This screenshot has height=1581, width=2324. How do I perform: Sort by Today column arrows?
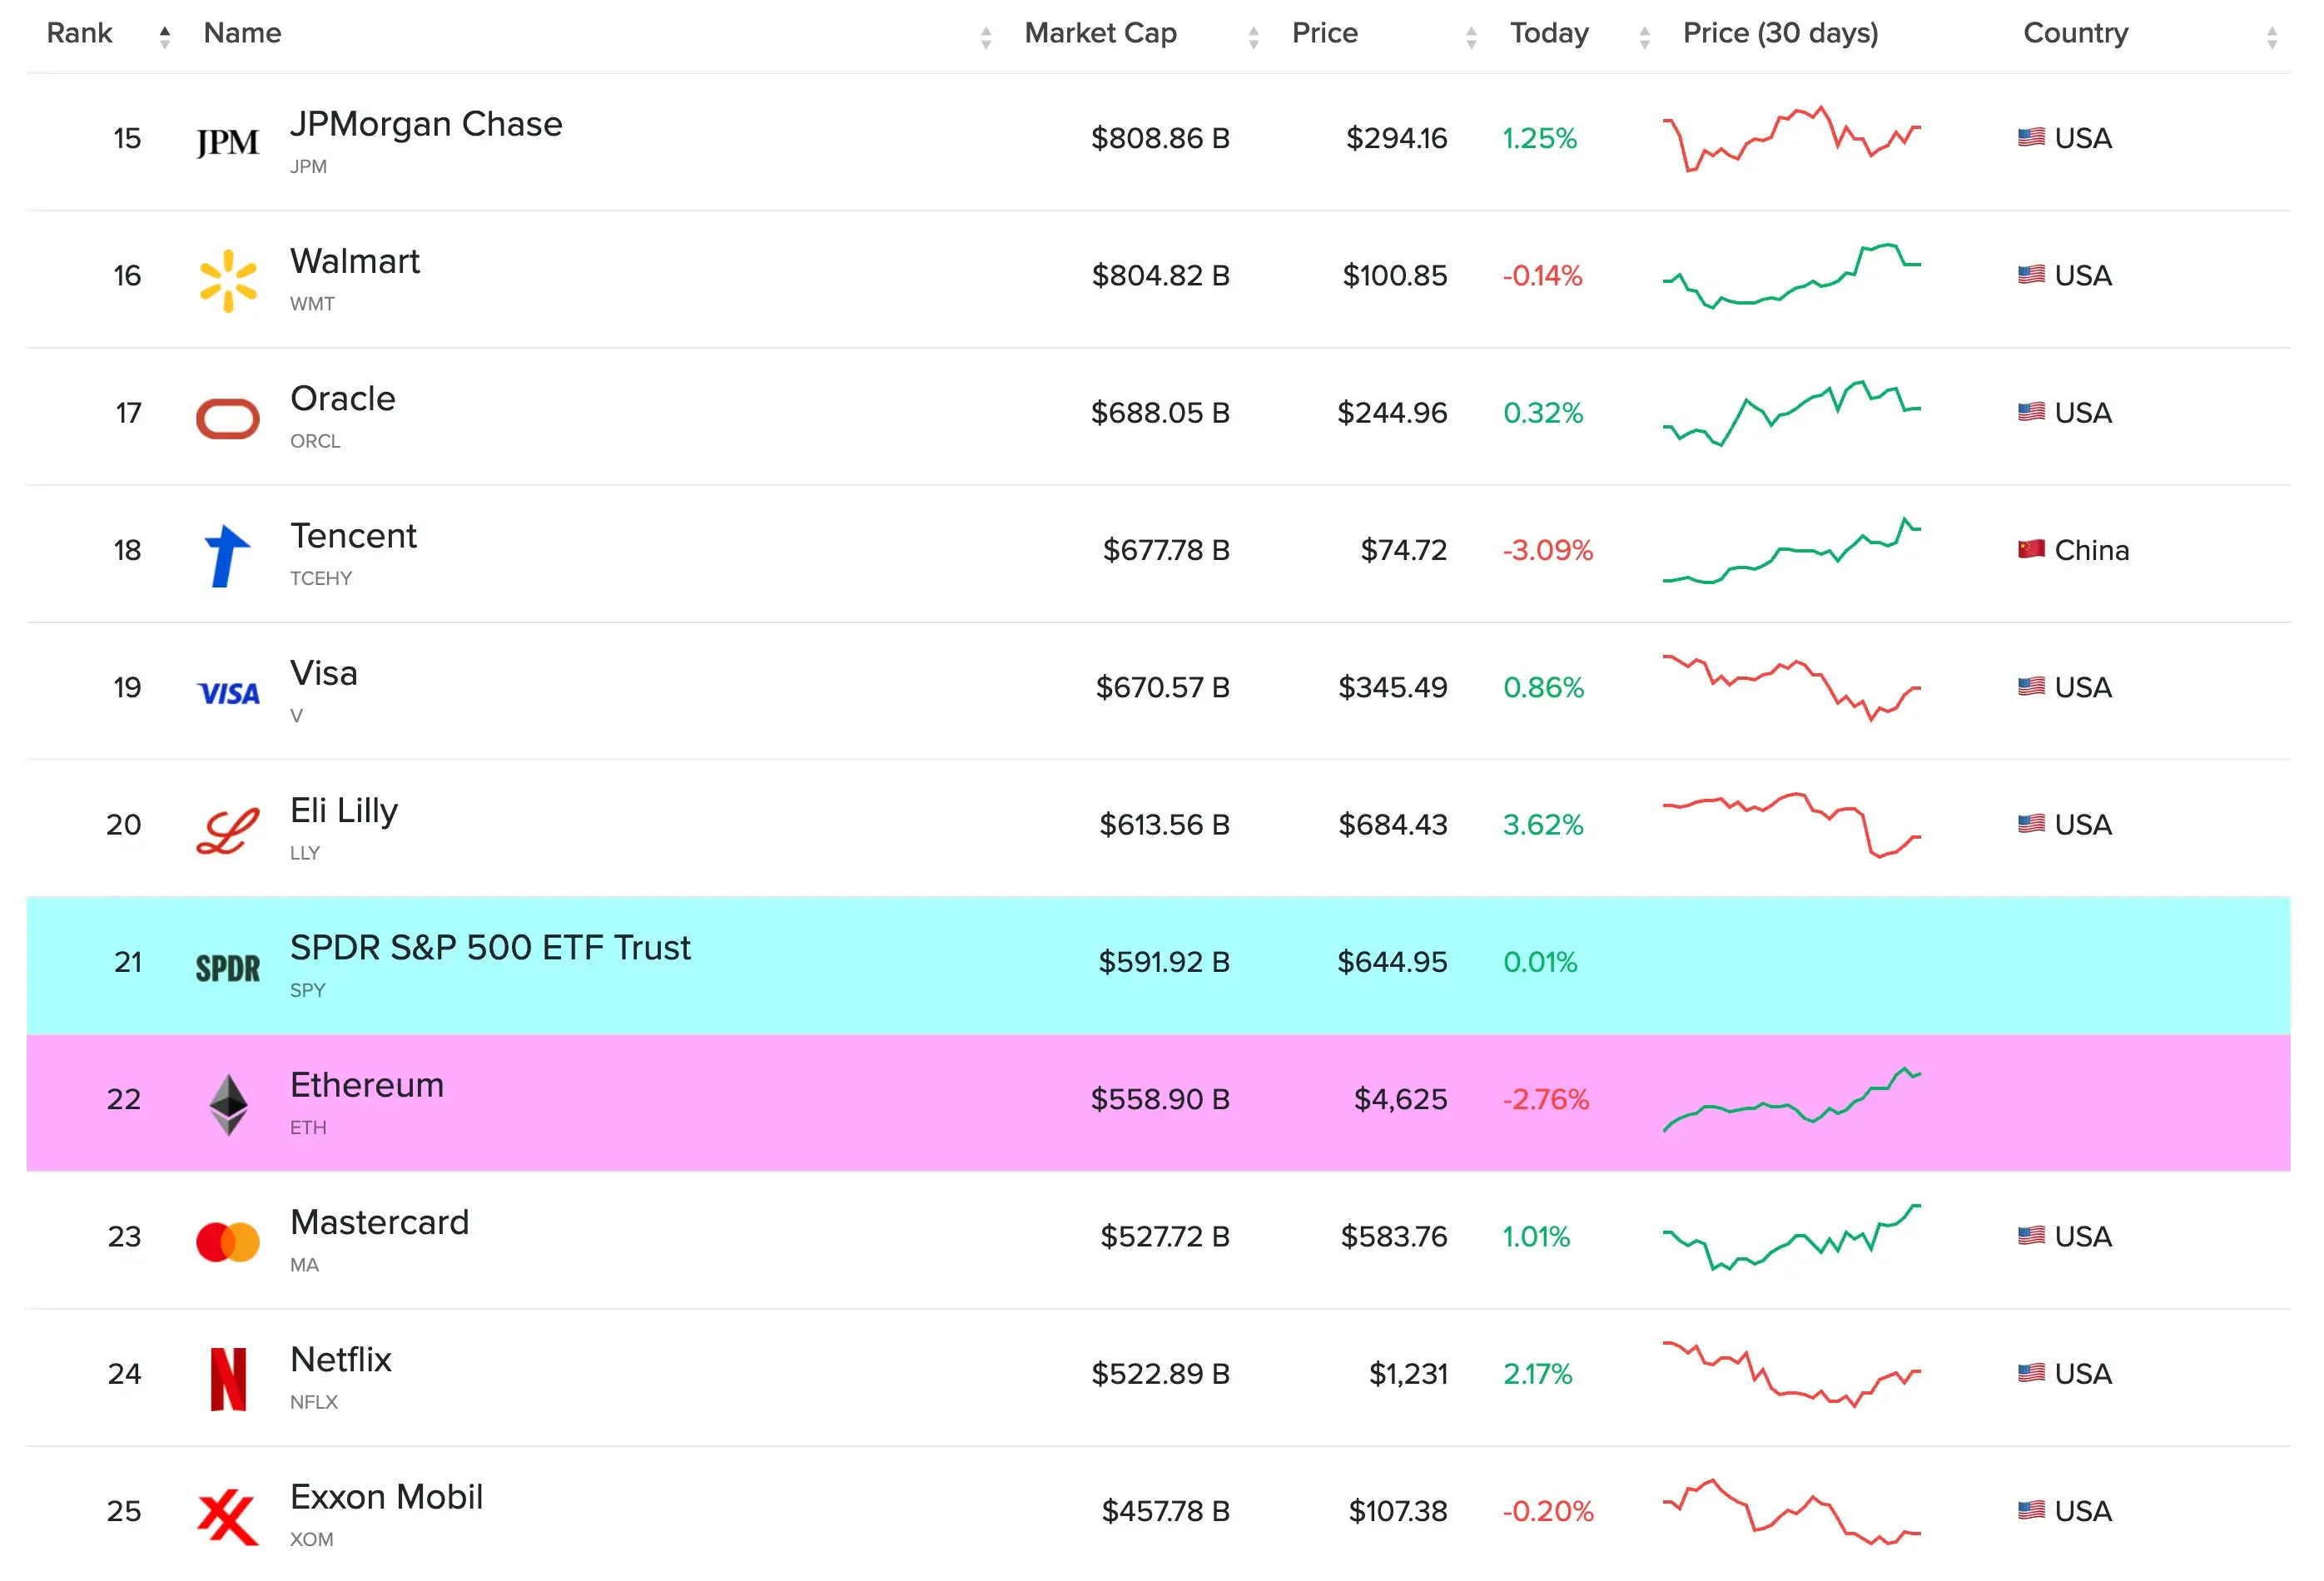tap(1644, 38)
